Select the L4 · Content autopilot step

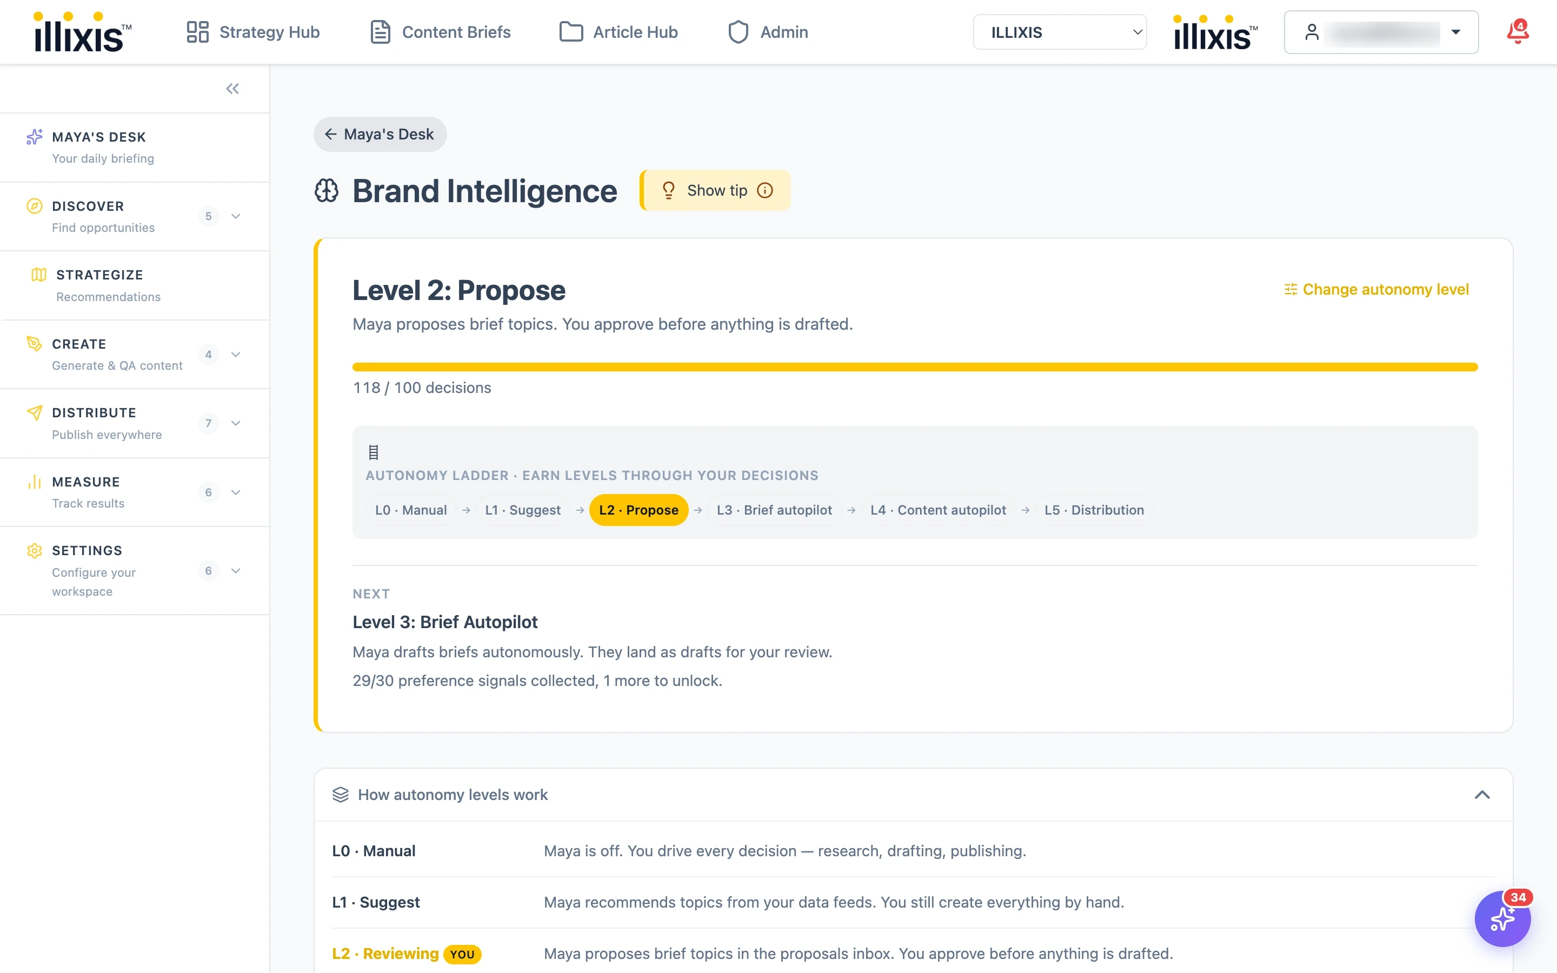(938, 510)
